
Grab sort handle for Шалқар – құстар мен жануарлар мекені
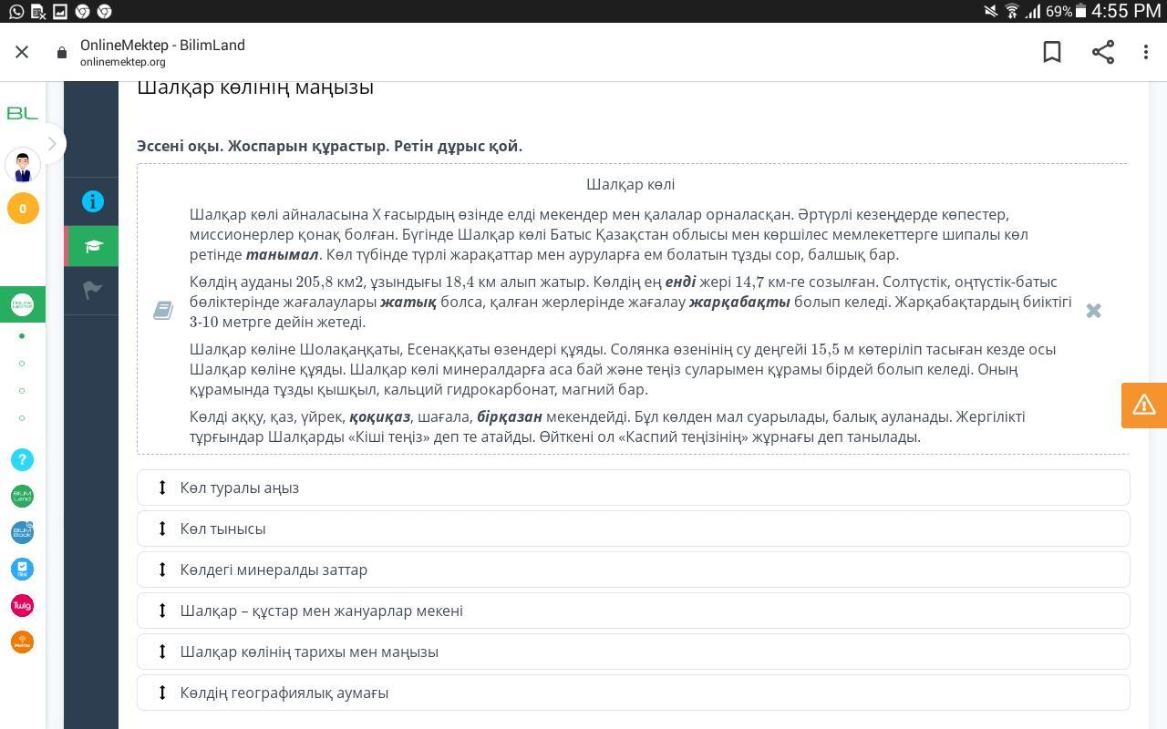[x=162, y=611]
